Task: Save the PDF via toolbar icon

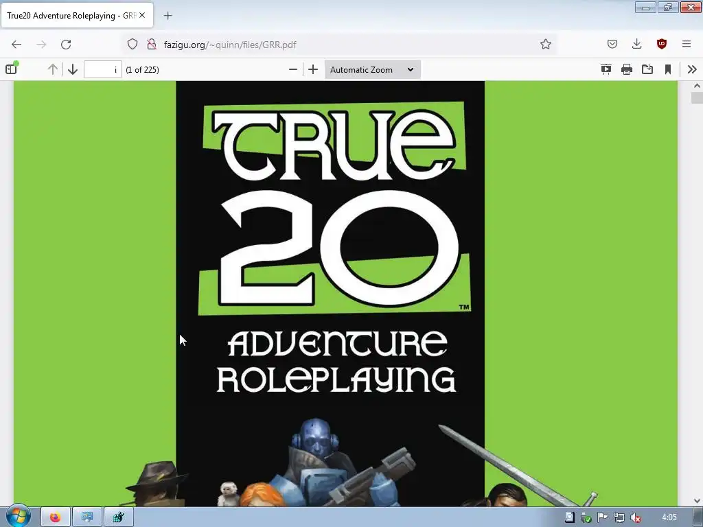Action: (x=647, y=69)
